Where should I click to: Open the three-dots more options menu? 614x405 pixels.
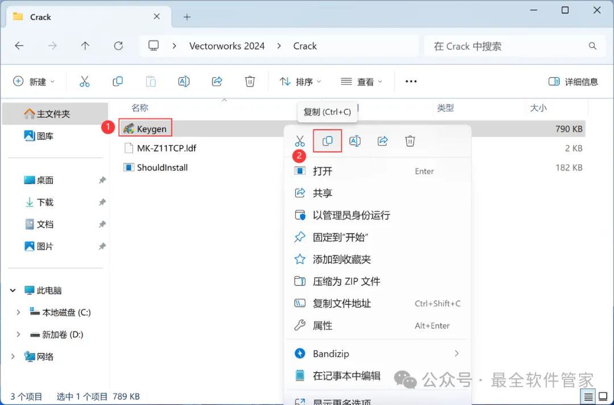tap(411, 81)
